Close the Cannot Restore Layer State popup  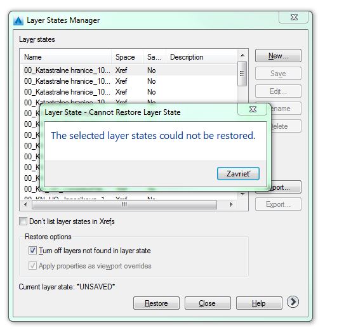pos(253,109)
